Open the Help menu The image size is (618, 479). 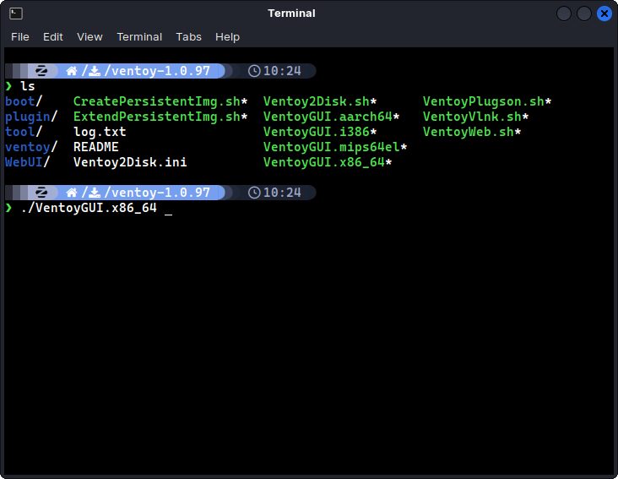point(227,37)
